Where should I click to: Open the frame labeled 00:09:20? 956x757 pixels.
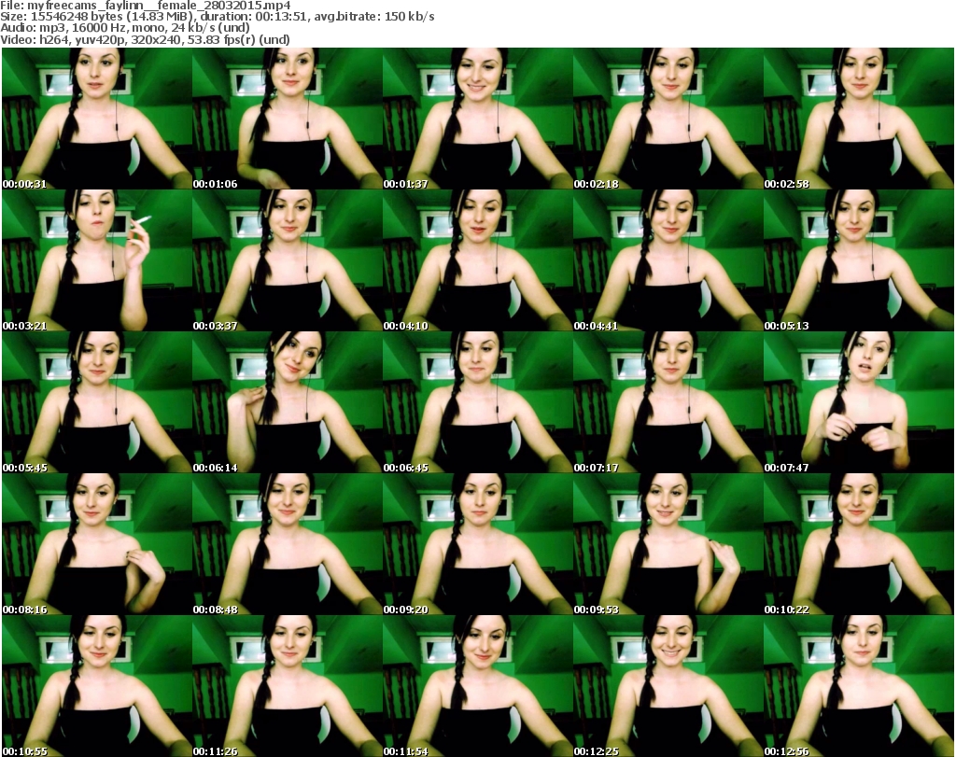point(477,544)
